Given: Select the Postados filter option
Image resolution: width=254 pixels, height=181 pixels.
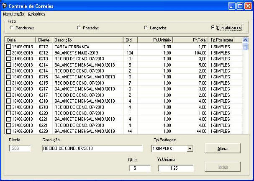Looking at the screenshot, I should [x=79, y=28].
